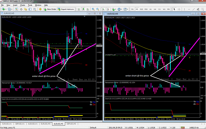Viewport: 206px width, 129px height.
Task: Click the yellow alert info icon
Action: [x=40, y=9]
